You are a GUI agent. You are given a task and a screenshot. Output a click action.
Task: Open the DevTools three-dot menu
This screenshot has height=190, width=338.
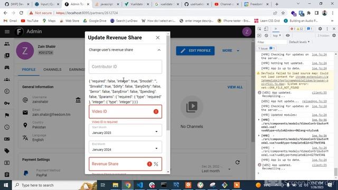coord(327,28)
